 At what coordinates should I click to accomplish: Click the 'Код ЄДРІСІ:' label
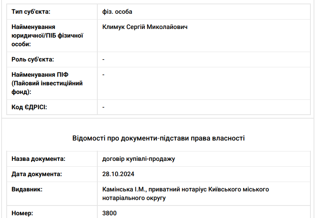point(29,107)
